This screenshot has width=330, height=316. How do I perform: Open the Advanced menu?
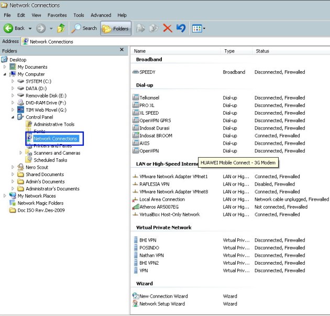tap(101, 15)
